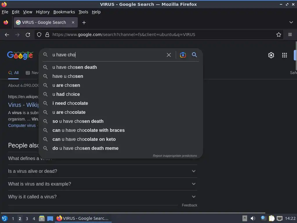The width and height of the screenshot is (297, 223).
Task: Expand 'What is virus and its example?'
Action: pos(102,184)
